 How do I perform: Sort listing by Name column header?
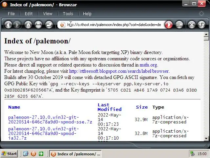pos(14,107)
